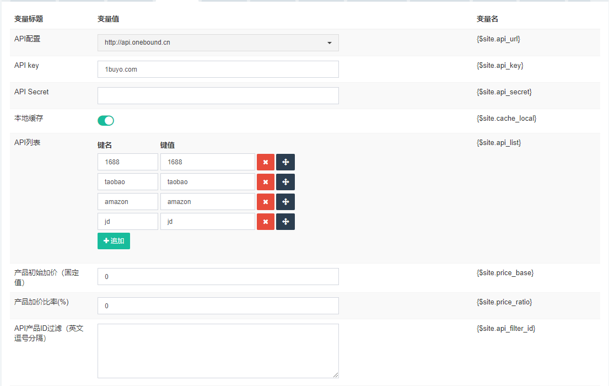
Task: Click the move handle for the taobao row
Action: [285, 182]
